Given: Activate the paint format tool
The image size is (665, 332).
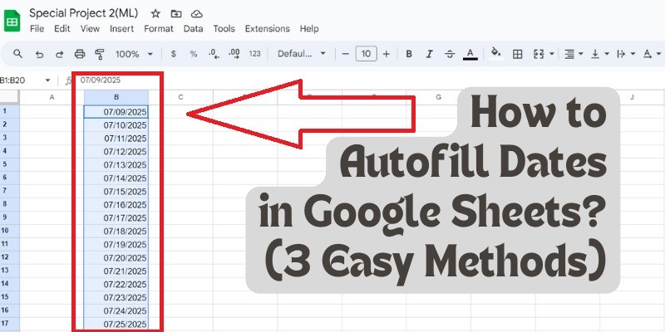Looking at the screenshot, I should point(100,54).
